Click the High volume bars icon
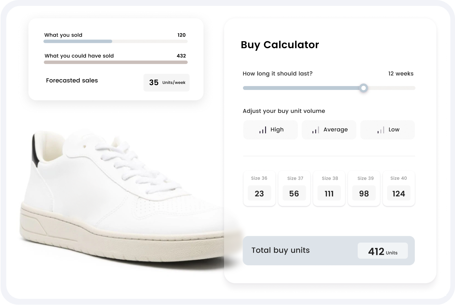This screenshot has width=455, height=305. coord(263,130)
